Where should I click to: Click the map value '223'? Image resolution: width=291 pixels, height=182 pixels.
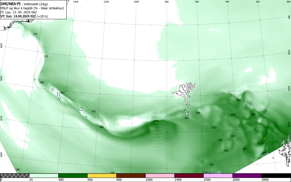[93, 111]
